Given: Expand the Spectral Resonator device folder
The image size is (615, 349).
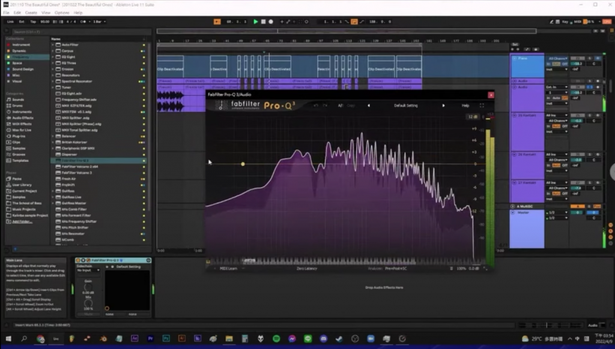Looking at the screenshot, I should [x=53, y=81].
